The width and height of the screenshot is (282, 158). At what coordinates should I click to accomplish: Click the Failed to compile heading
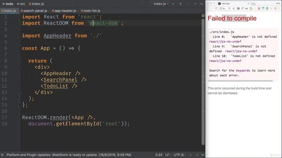pyautogui.click(x=232, y=18)
